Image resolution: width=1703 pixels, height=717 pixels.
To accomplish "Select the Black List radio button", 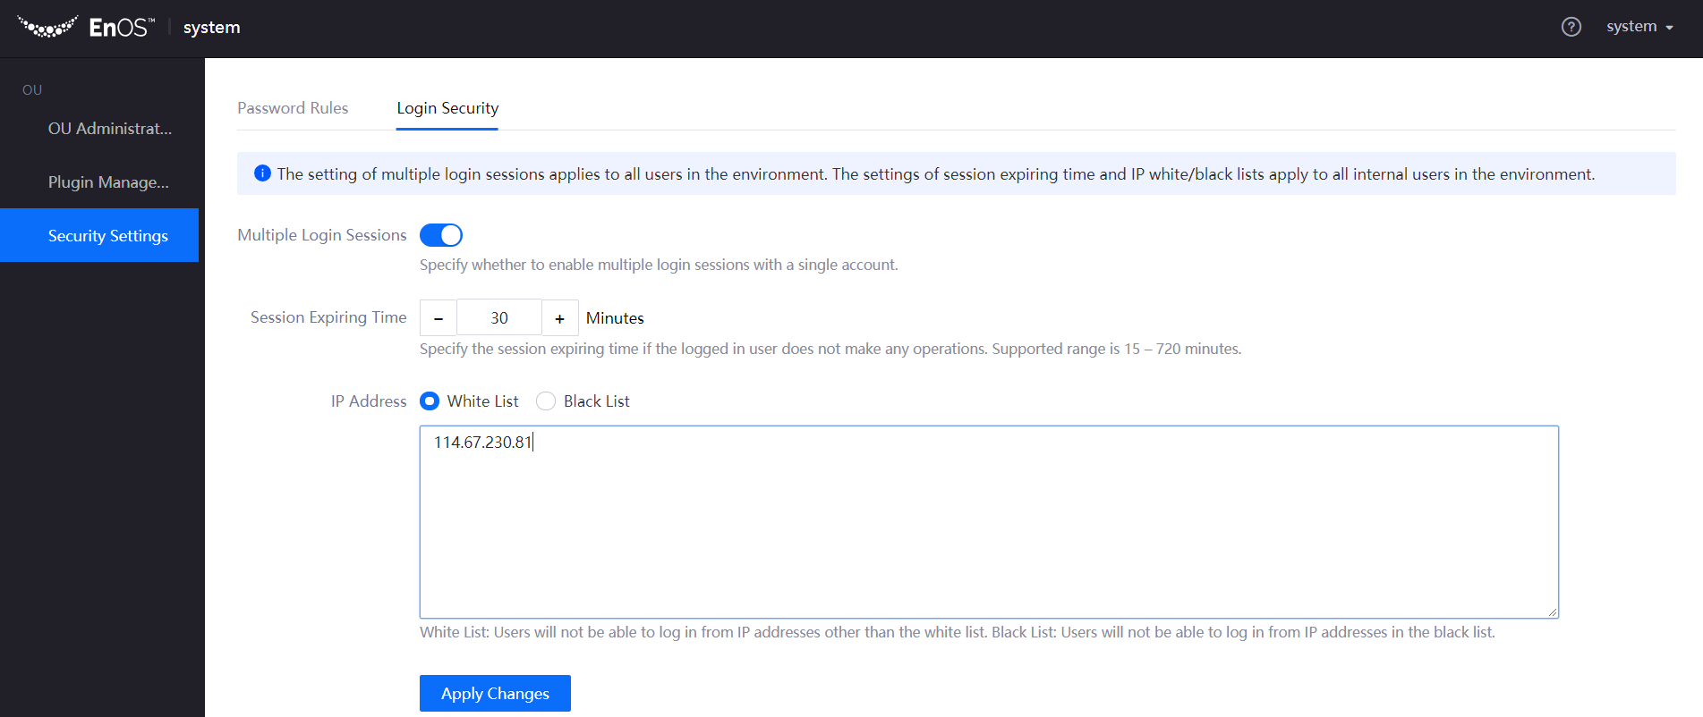I will [546, 401].
